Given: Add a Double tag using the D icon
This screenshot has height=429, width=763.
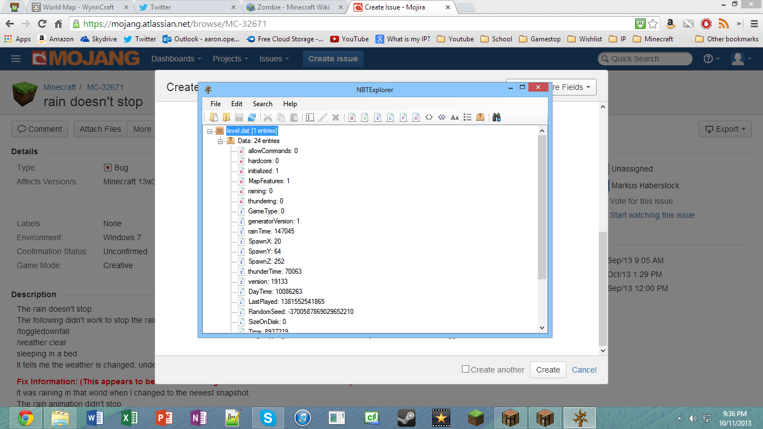Looking at the screenshot, I should tap(416, 117).
